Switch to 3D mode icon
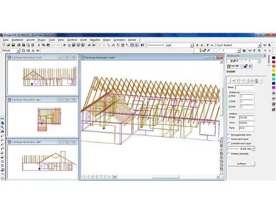 [x=94, y=45]
